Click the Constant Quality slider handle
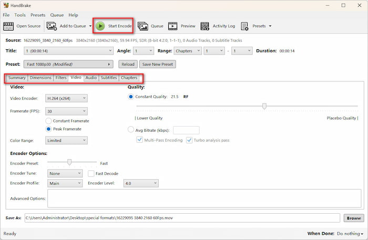This screenshot has height=240, width=368. click(264, 106)
